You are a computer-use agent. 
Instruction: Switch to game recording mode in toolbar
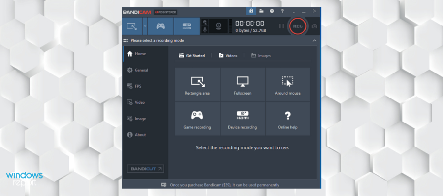pos(160,26)
